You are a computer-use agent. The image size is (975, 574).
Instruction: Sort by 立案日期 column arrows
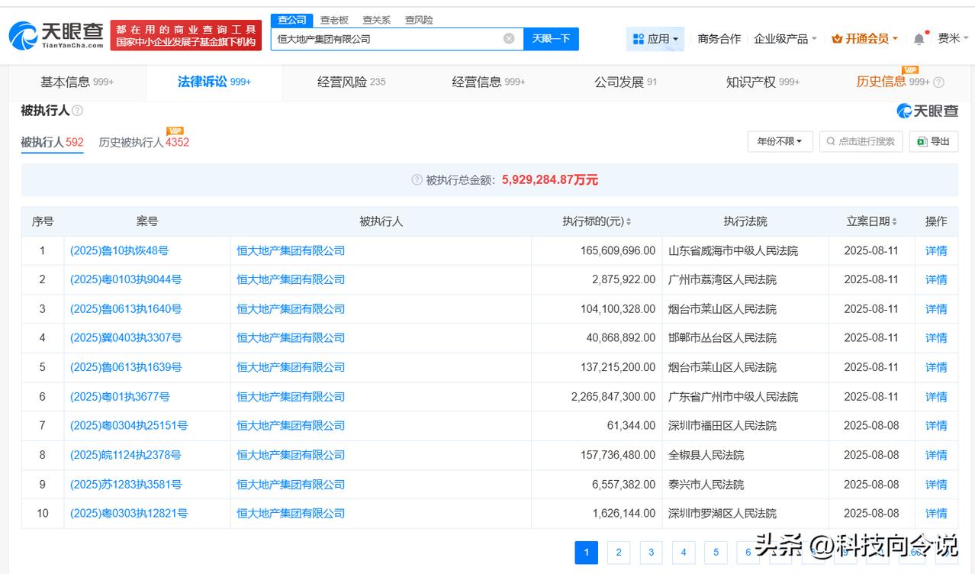[893, 221]
